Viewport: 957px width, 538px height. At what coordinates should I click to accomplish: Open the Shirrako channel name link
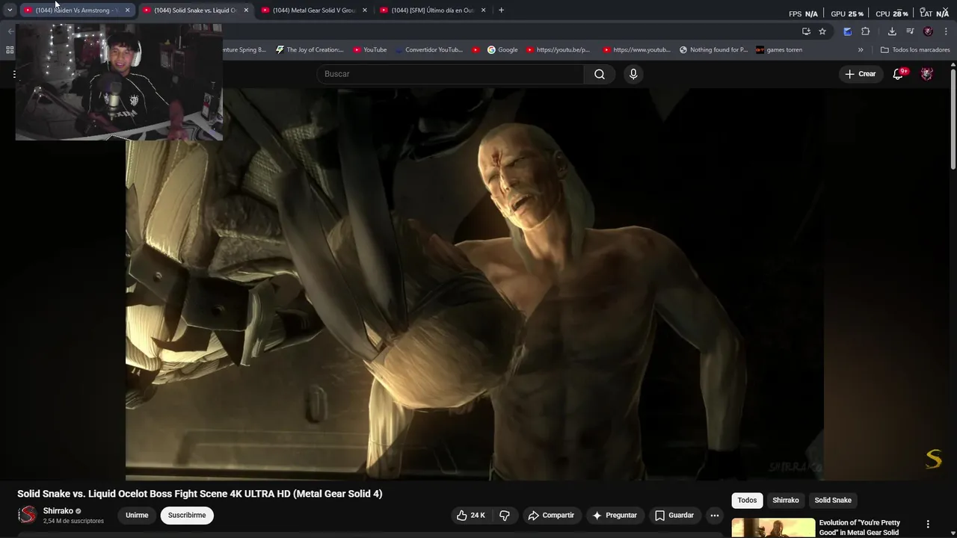58,511
